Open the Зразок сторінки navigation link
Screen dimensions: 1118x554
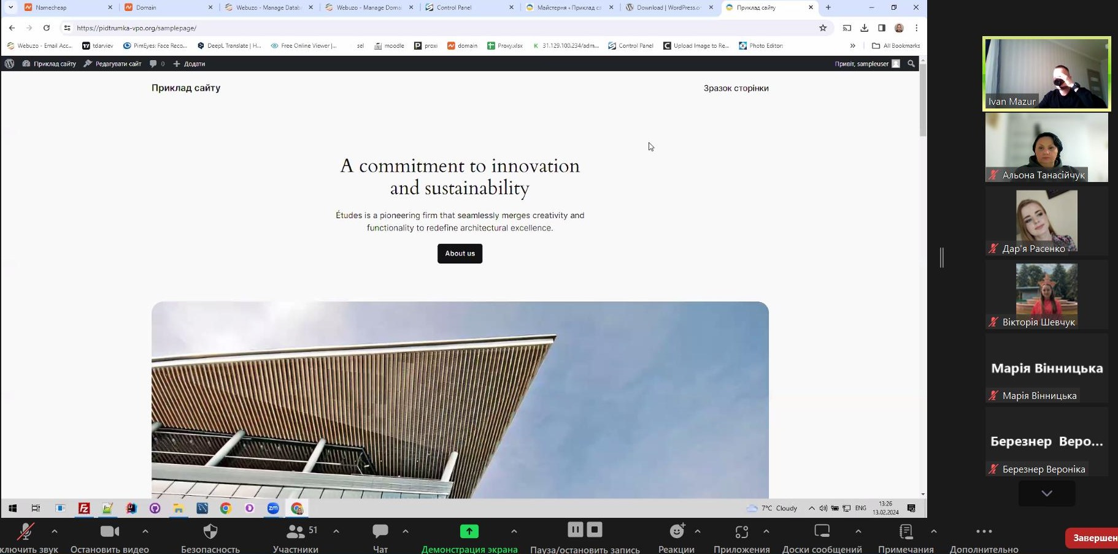point(736,88)
